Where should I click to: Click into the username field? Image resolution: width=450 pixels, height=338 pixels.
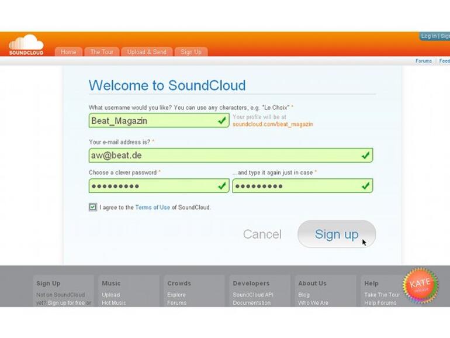point(152,120)
